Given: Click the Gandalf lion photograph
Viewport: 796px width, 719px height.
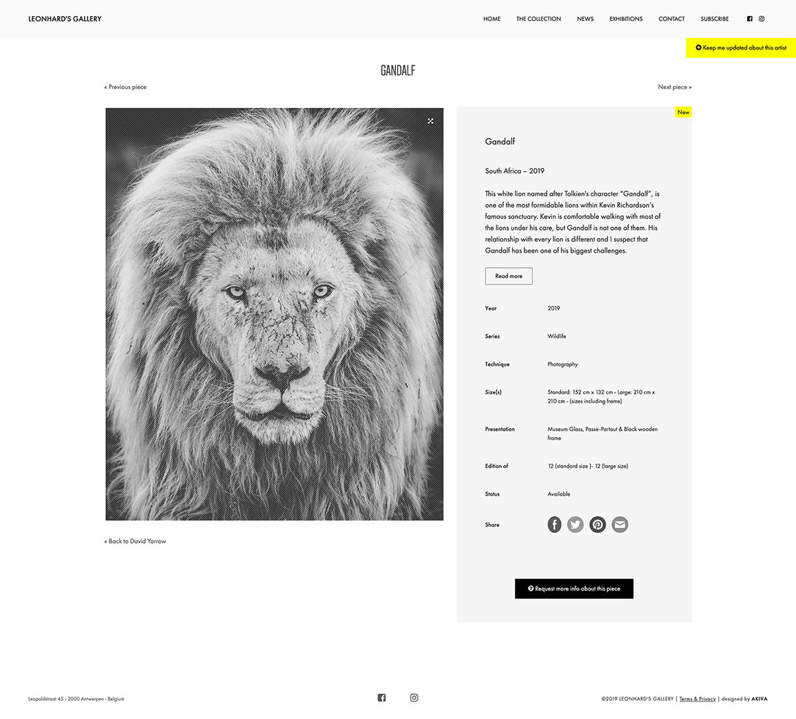Looking at the screenshot, I should click(x=274, y=314).
